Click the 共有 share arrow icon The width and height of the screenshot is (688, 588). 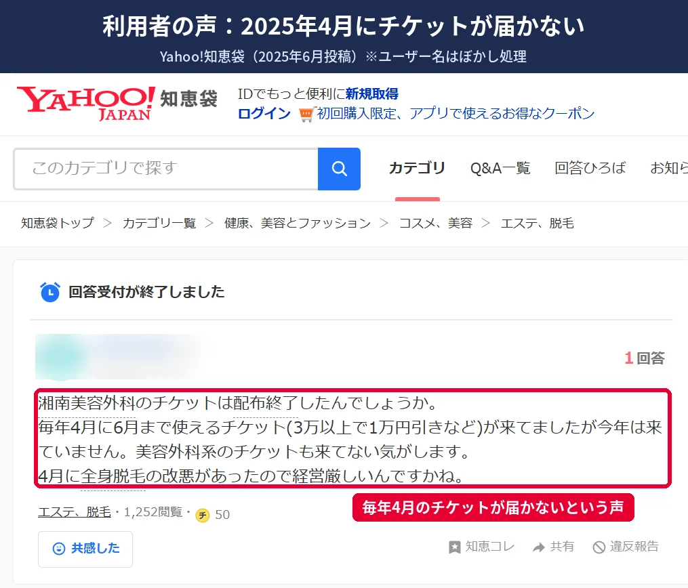pos(539,547)
